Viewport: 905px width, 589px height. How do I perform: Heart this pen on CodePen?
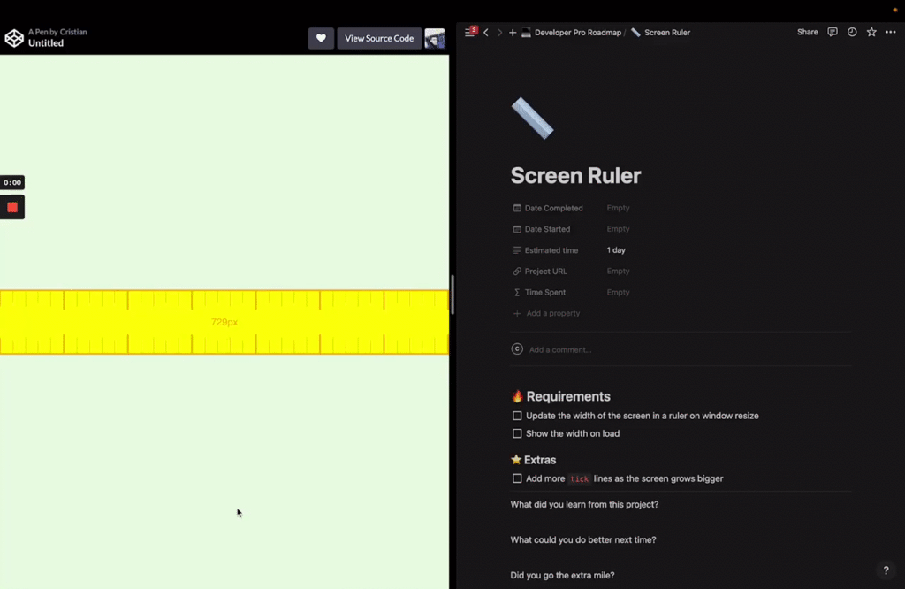point(321,38)
